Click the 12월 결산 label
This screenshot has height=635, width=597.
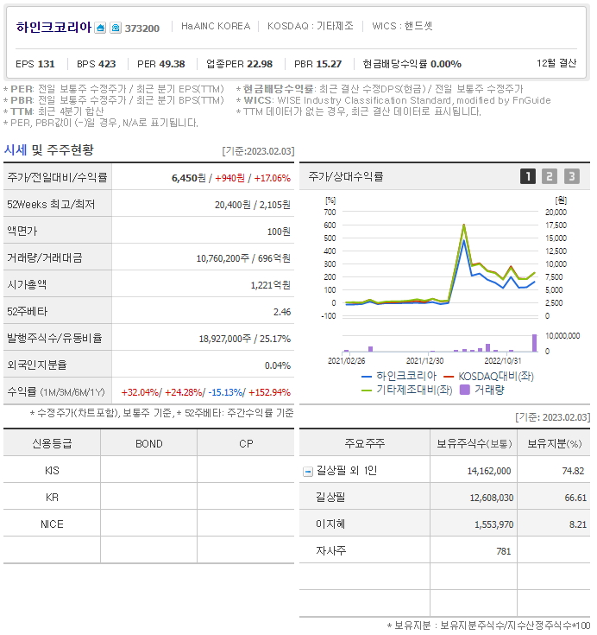[556, 63]
